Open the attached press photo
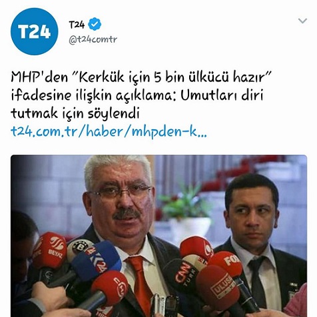 (x=158, y=236)
